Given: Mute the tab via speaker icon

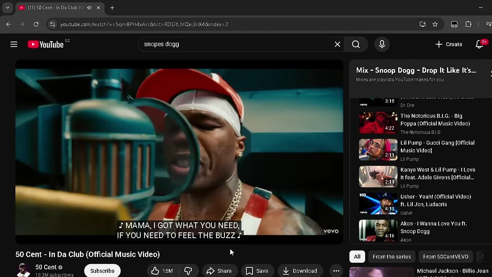Looking at the screenshot, I should [x=89, y=8].
